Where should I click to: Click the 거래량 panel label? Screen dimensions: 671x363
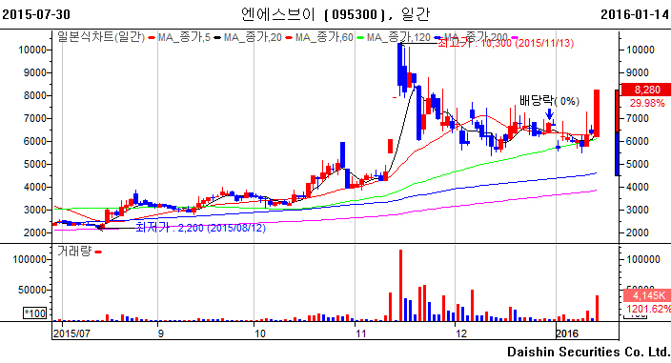click(x=74, y=251)
